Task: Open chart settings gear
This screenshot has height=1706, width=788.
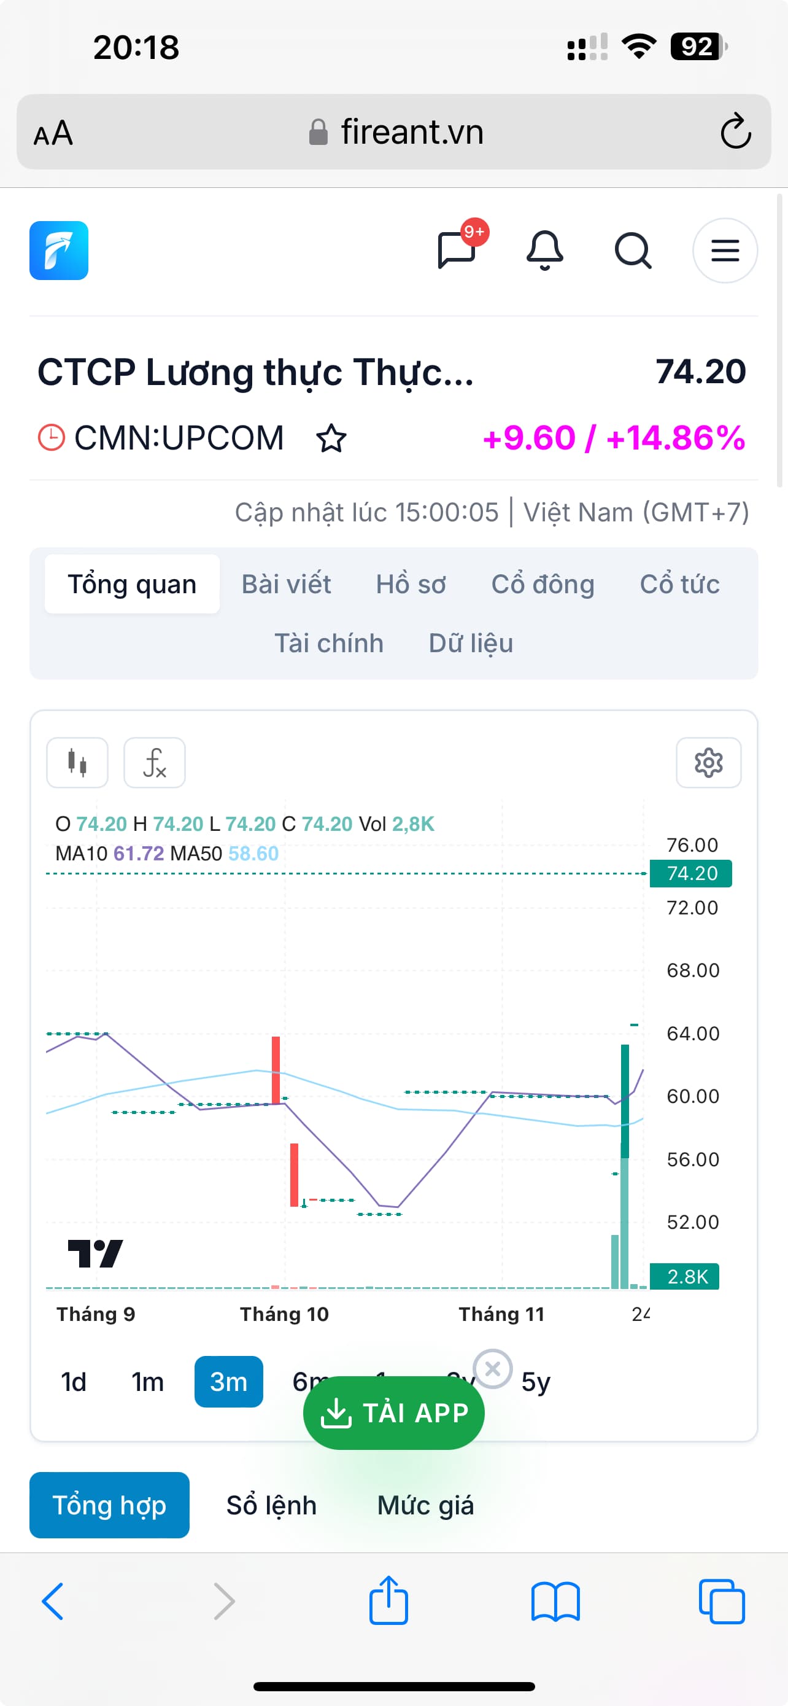Action: pyautogui.click(x=708, y=762)
